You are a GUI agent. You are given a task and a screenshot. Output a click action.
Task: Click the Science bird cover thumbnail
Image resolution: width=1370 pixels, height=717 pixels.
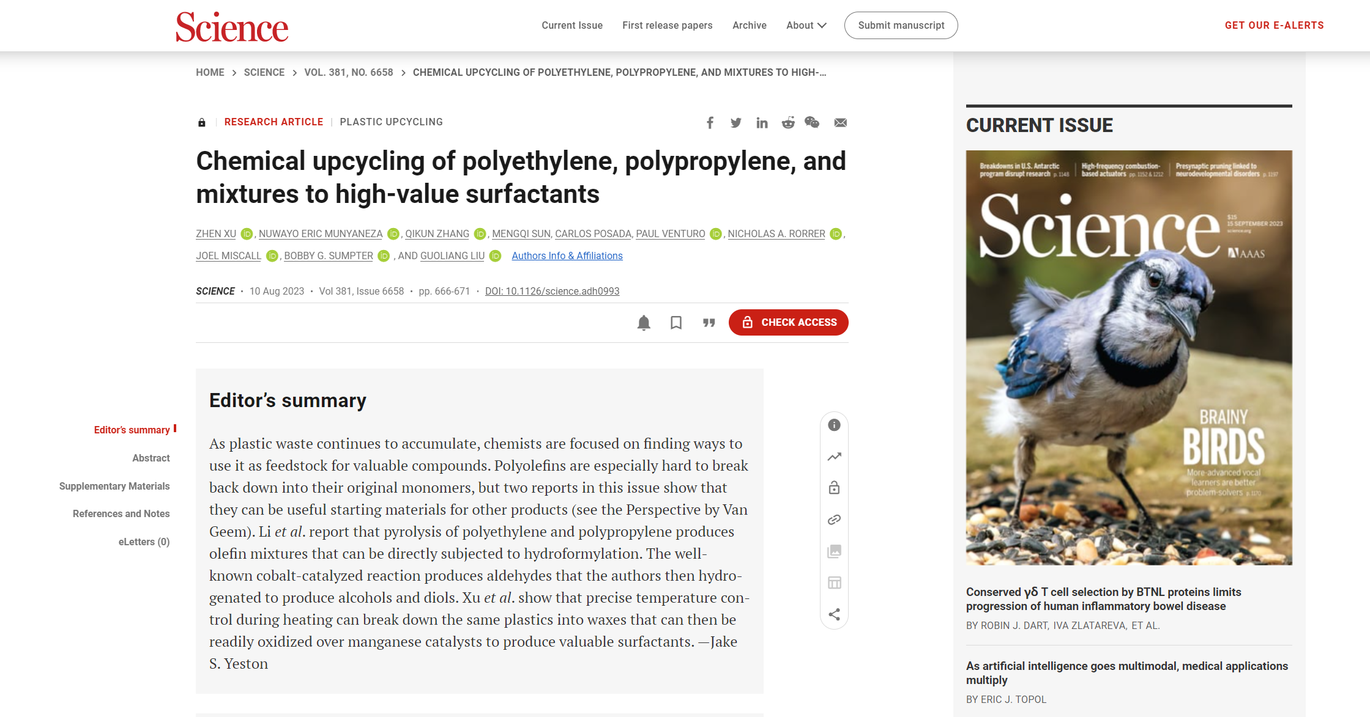coord(1129,358)
